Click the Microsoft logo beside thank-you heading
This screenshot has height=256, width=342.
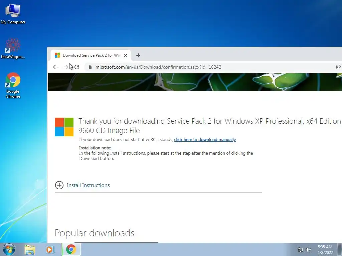click(64, 127)
